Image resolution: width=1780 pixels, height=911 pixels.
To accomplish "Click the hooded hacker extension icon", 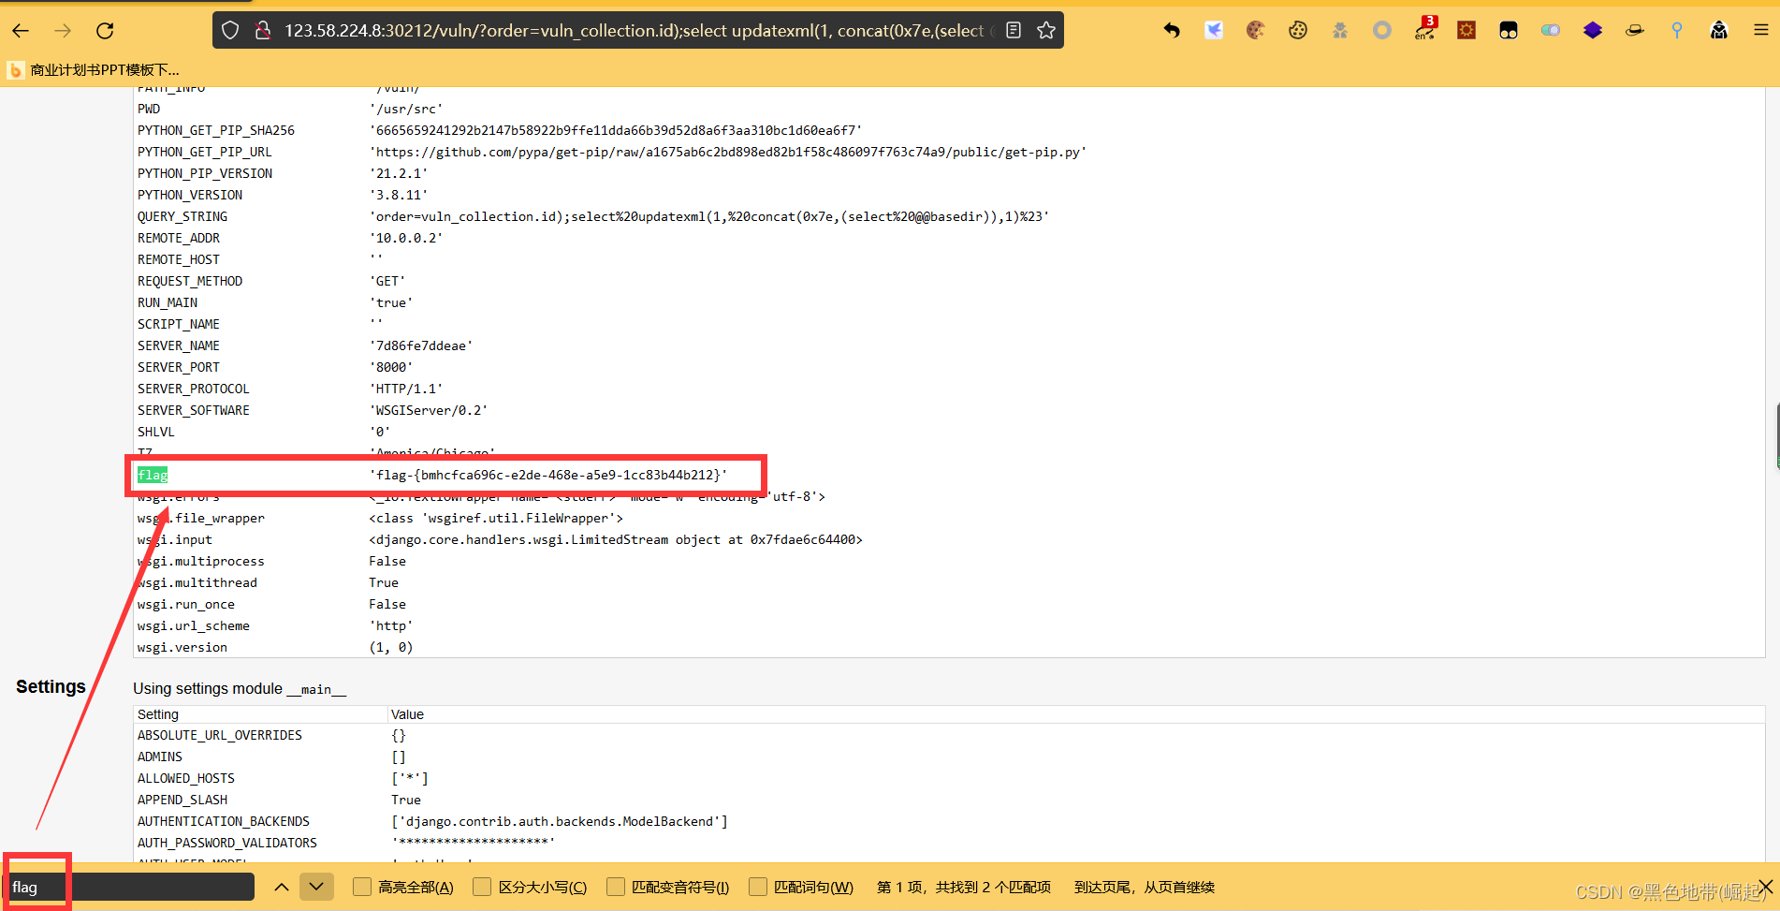I will 1718,29.
